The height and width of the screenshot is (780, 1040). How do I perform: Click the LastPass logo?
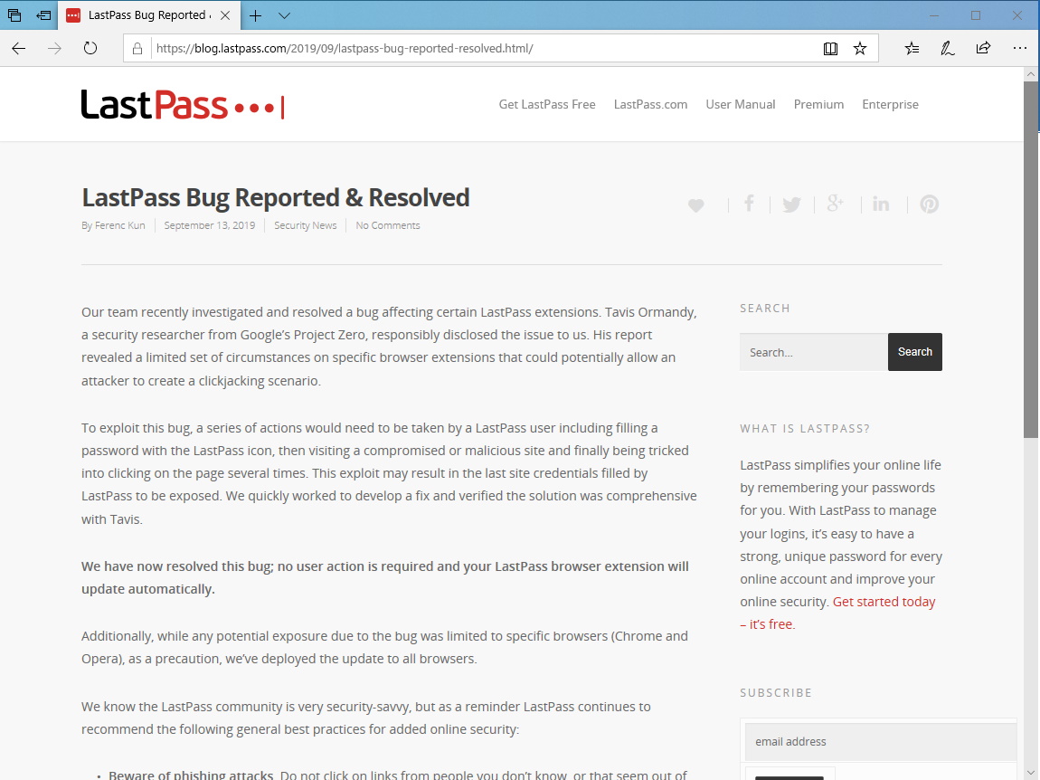[x=183, y=105]
